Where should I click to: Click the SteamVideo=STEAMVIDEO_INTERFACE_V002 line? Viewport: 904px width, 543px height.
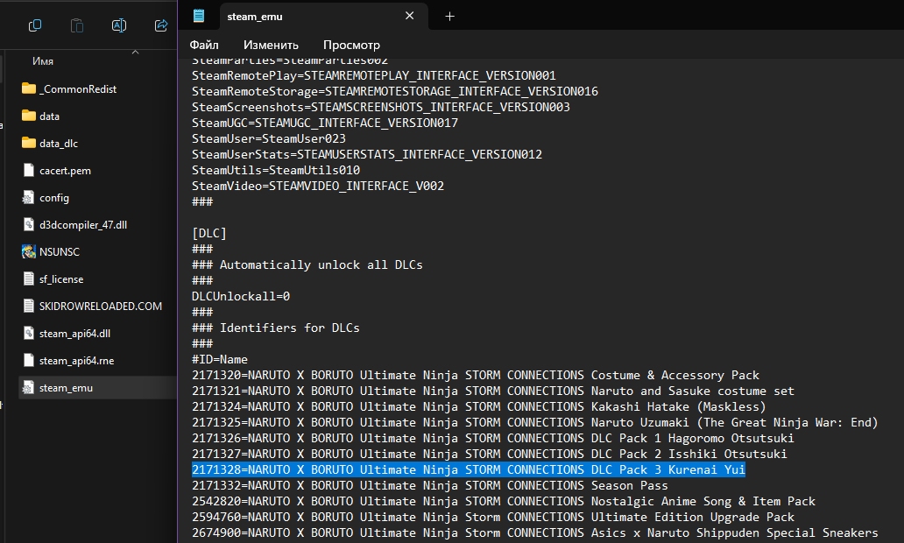click(318, 187)
